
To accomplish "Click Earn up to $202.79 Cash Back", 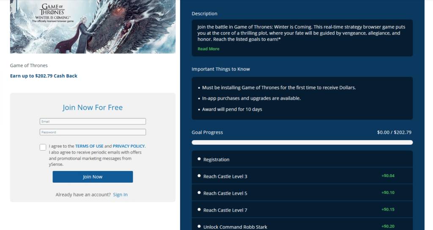I will [44, 76].
